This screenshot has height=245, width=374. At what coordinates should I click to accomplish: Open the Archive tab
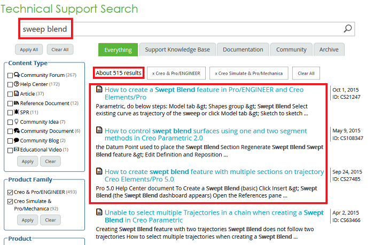coord(329,50)
